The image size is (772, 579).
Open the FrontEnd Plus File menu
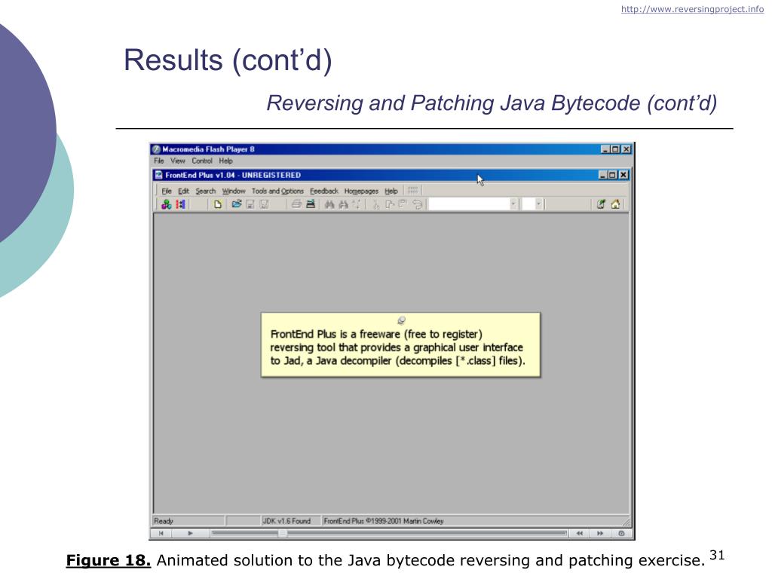click(x=167, y=191)
